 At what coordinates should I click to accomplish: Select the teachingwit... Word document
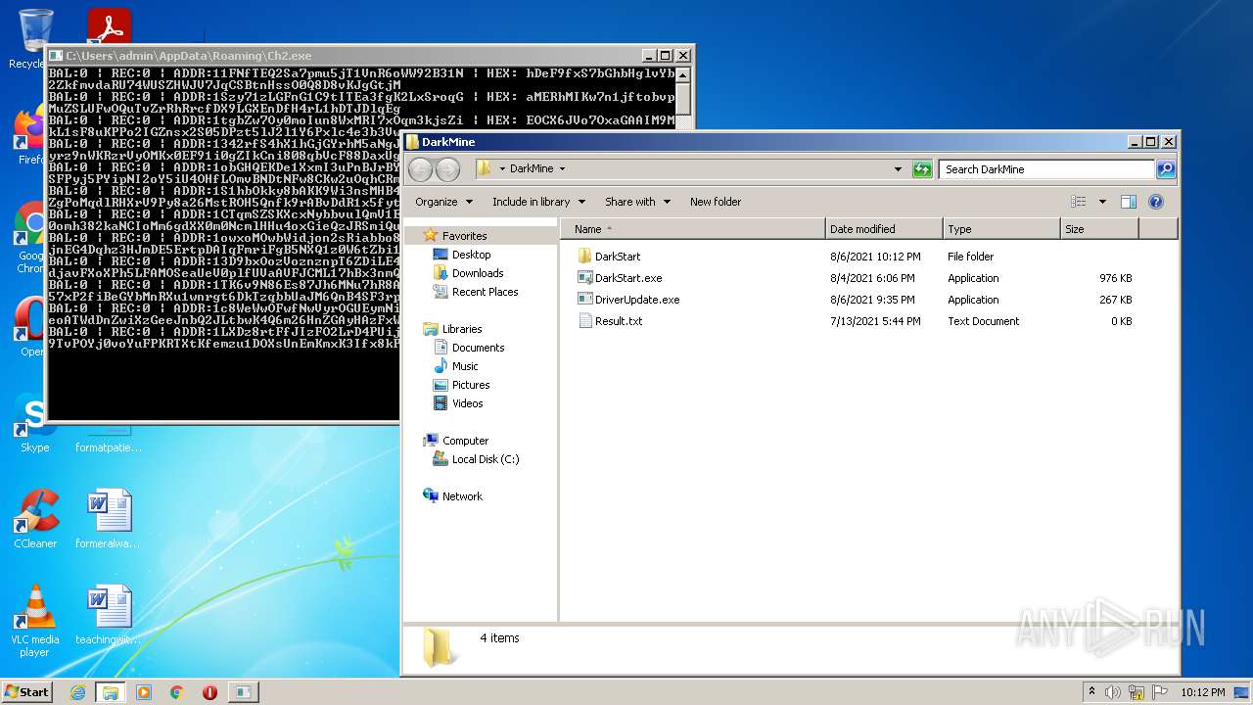point(108,615)
